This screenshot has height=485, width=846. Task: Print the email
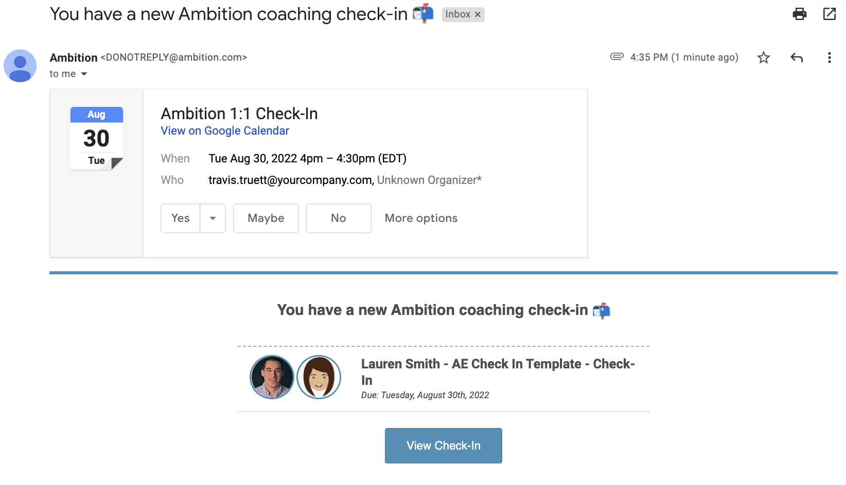799,14
